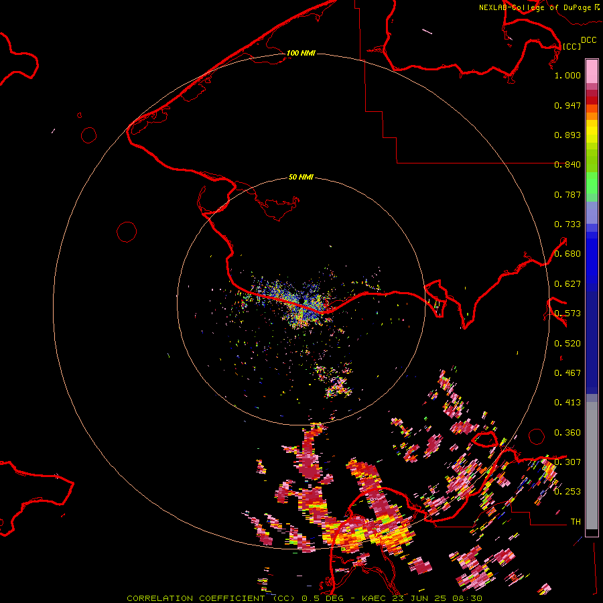Click the 50 NMI range ring label
This screenshot has height=603, width=603.
tap(301, 177)
